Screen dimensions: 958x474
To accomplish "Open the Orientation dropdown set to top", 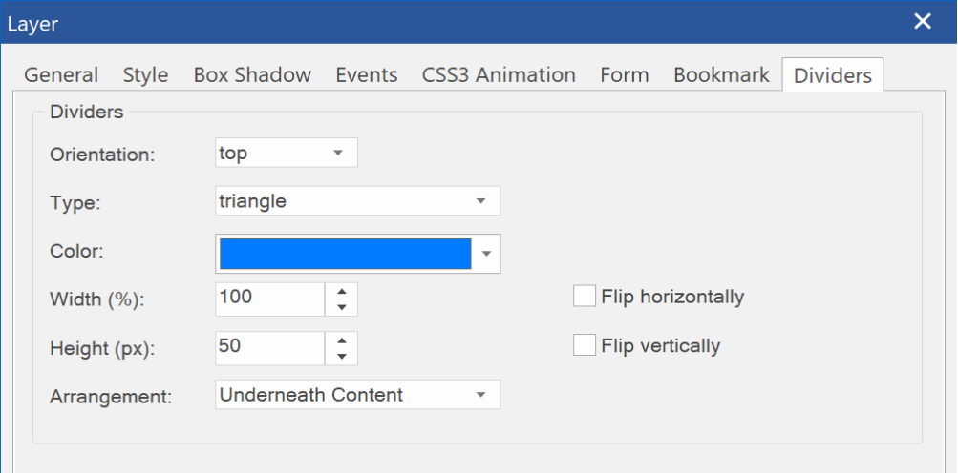I will point(287,153).
